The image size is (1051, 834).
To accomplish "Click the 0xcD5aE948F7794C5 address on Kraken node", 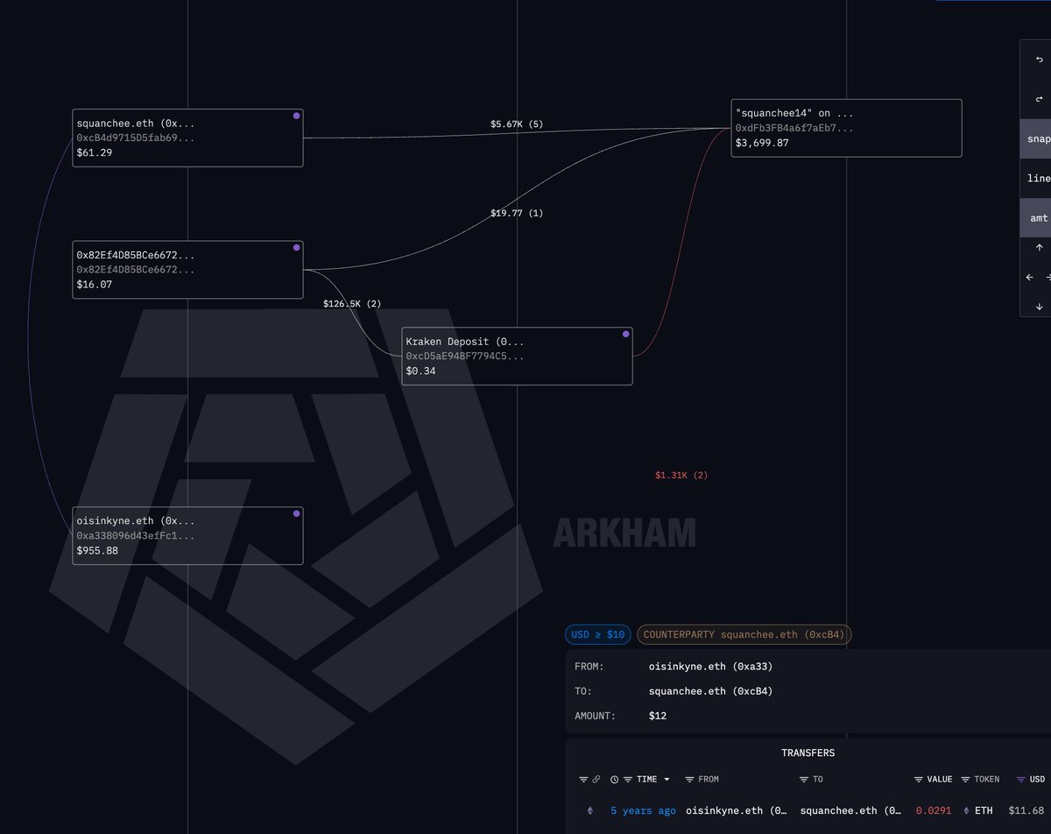I will tap(465, 357).
